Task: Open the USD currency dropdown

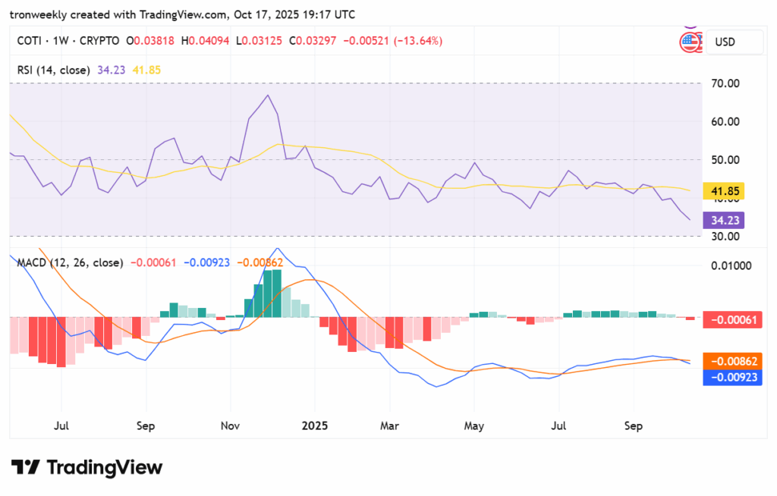Action: (734, 42)
